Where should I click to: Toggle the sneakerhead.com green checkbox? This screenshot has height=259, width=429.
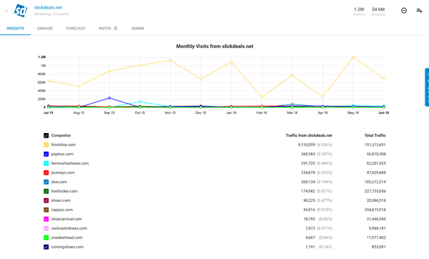46,237
